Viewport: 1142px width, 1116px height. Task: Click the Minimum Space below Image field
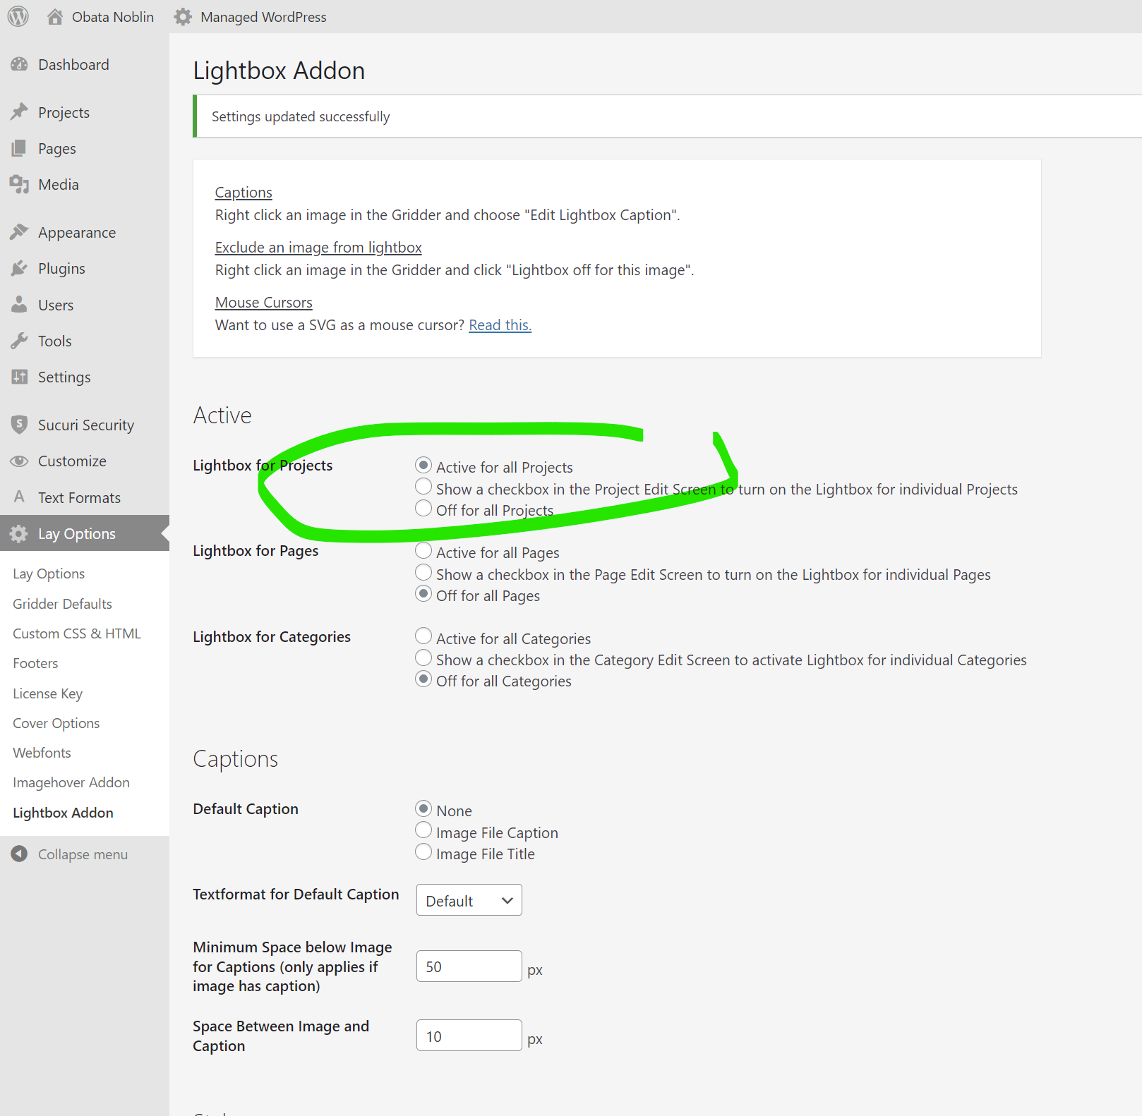coord(469,966)
